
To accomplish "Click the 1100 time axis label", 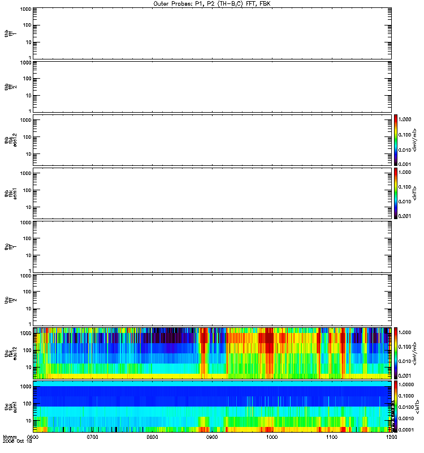I will click(x=332, y=437).
